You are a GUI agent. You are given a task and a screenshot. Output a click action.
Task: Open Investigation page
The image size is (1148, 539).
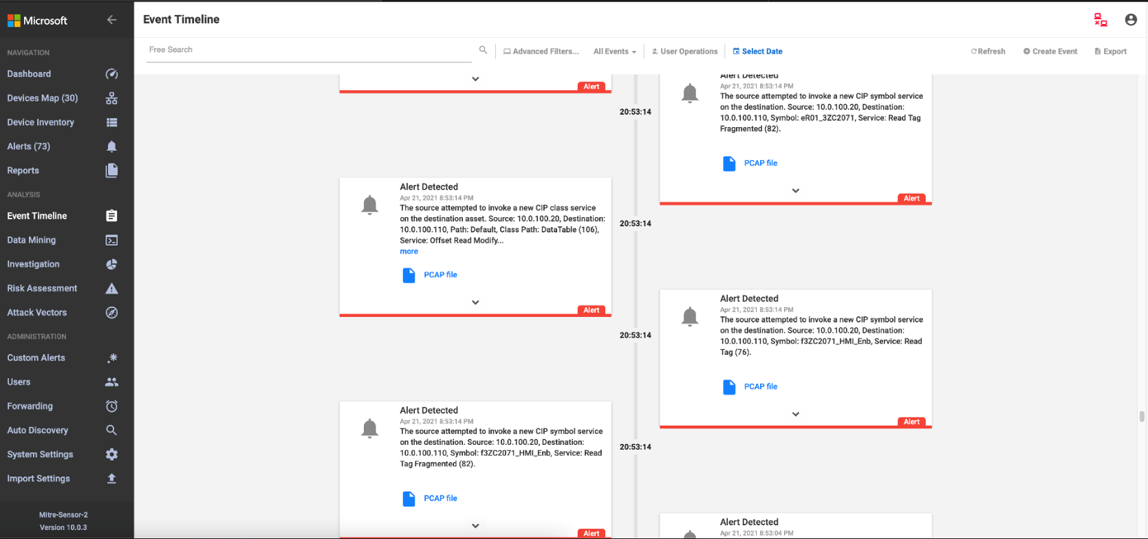tap(33, 264)
